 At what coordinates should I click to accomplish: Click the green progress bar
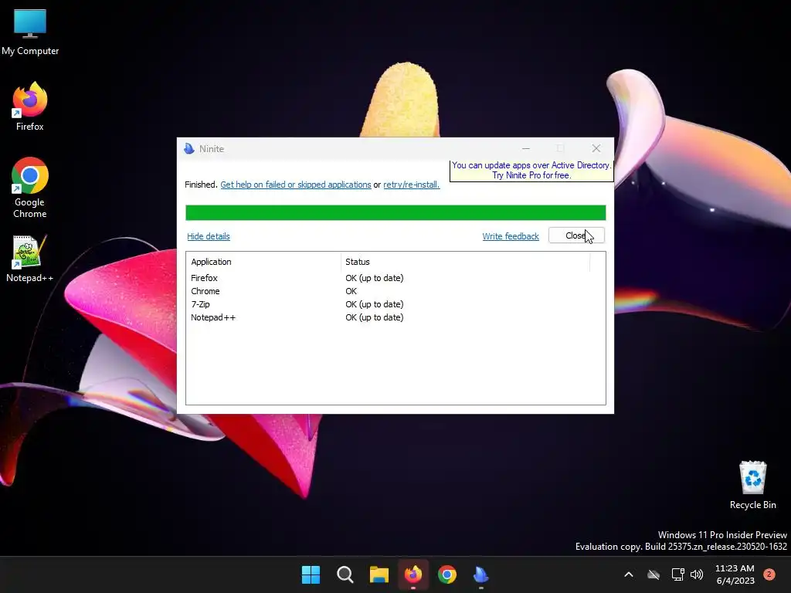click(395, 213)
